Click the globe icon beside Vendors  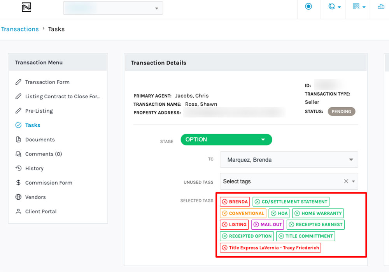(18, 197)
